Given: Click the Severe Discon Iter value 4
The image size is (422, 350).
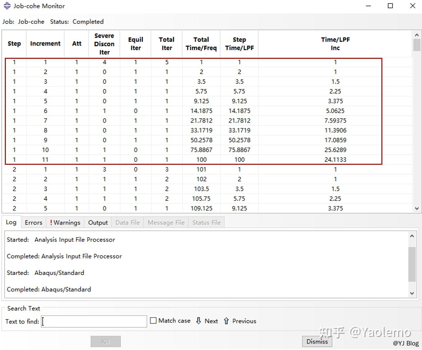Looking at the screenshot, I should (104, 62).
